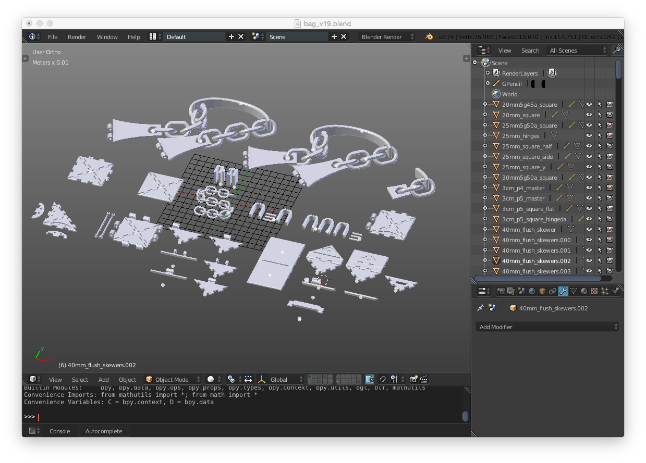Click the Autocomplete button in console
Screen dimensions: 646x463
coord(104,431)
